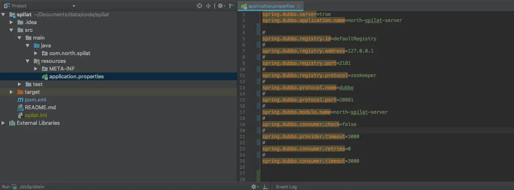This screenshot has height=190, width=514.
Task: Expand the test folder
Action: 20,84
